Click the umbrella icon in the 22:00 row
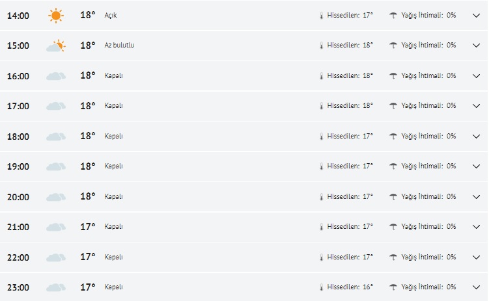Viewport: 489px width, 301px height. point(393,257)
